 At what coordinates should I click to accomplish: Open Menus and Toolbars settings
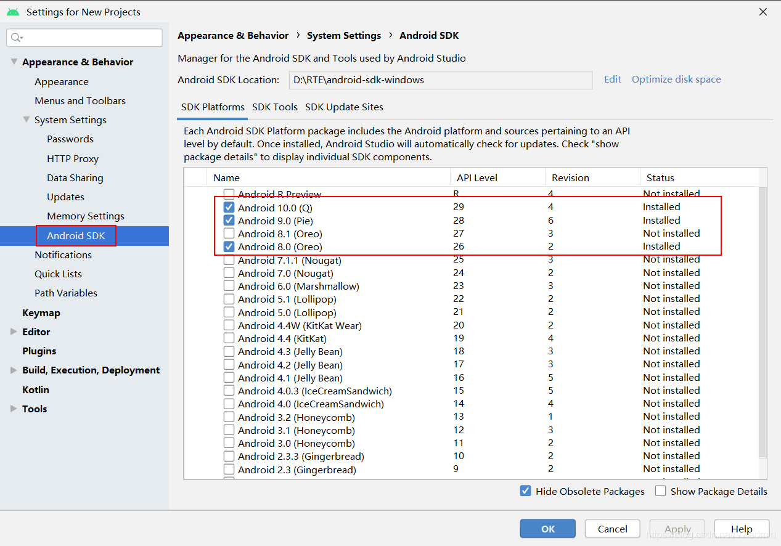80,100
